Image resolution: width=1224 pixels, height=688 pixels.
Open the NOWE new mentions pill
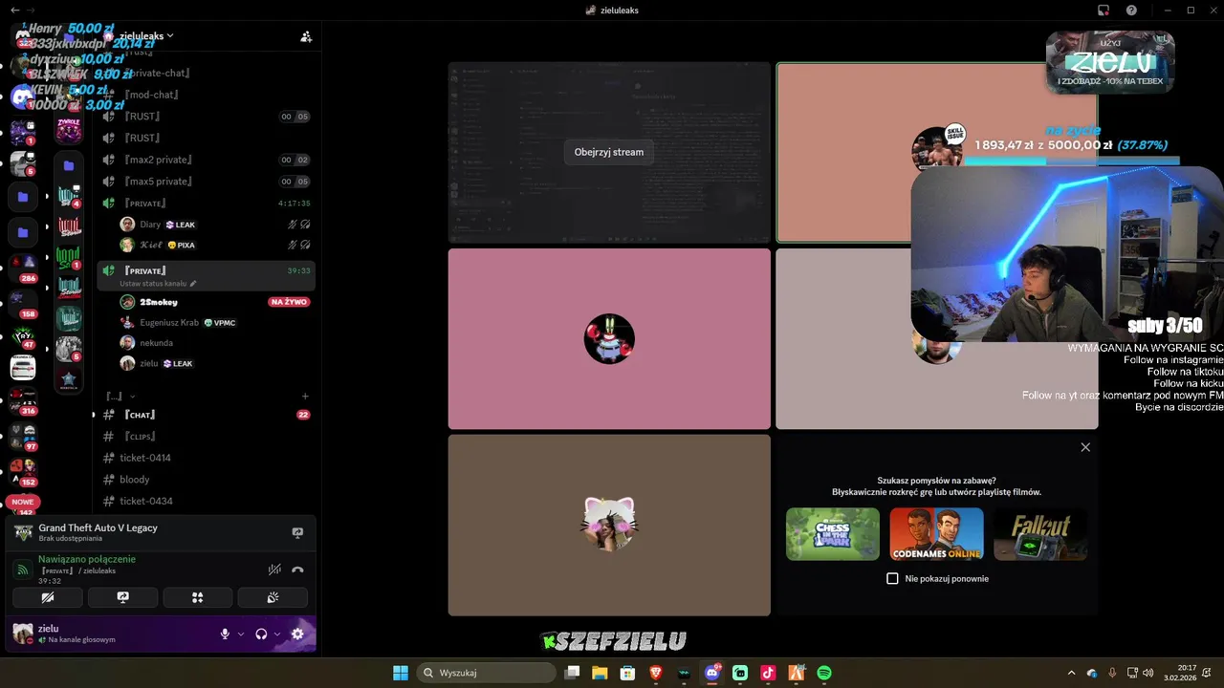23,502
